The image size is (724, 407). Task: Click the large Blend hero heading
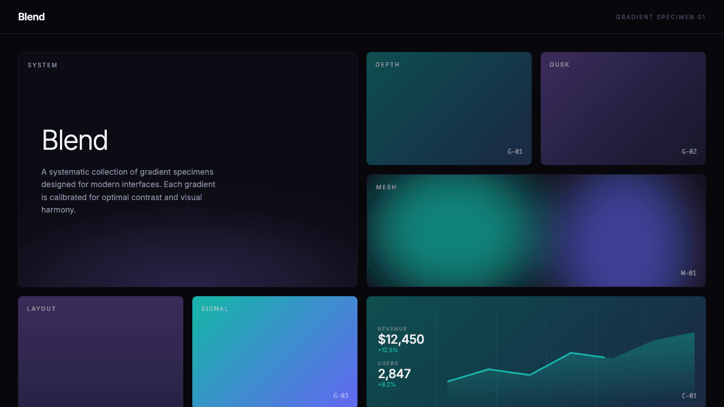75,140
